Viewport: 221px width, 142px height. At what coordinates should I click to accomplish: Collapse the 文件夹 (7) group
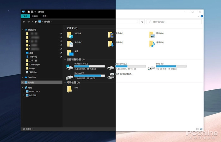tap(65, 28)
